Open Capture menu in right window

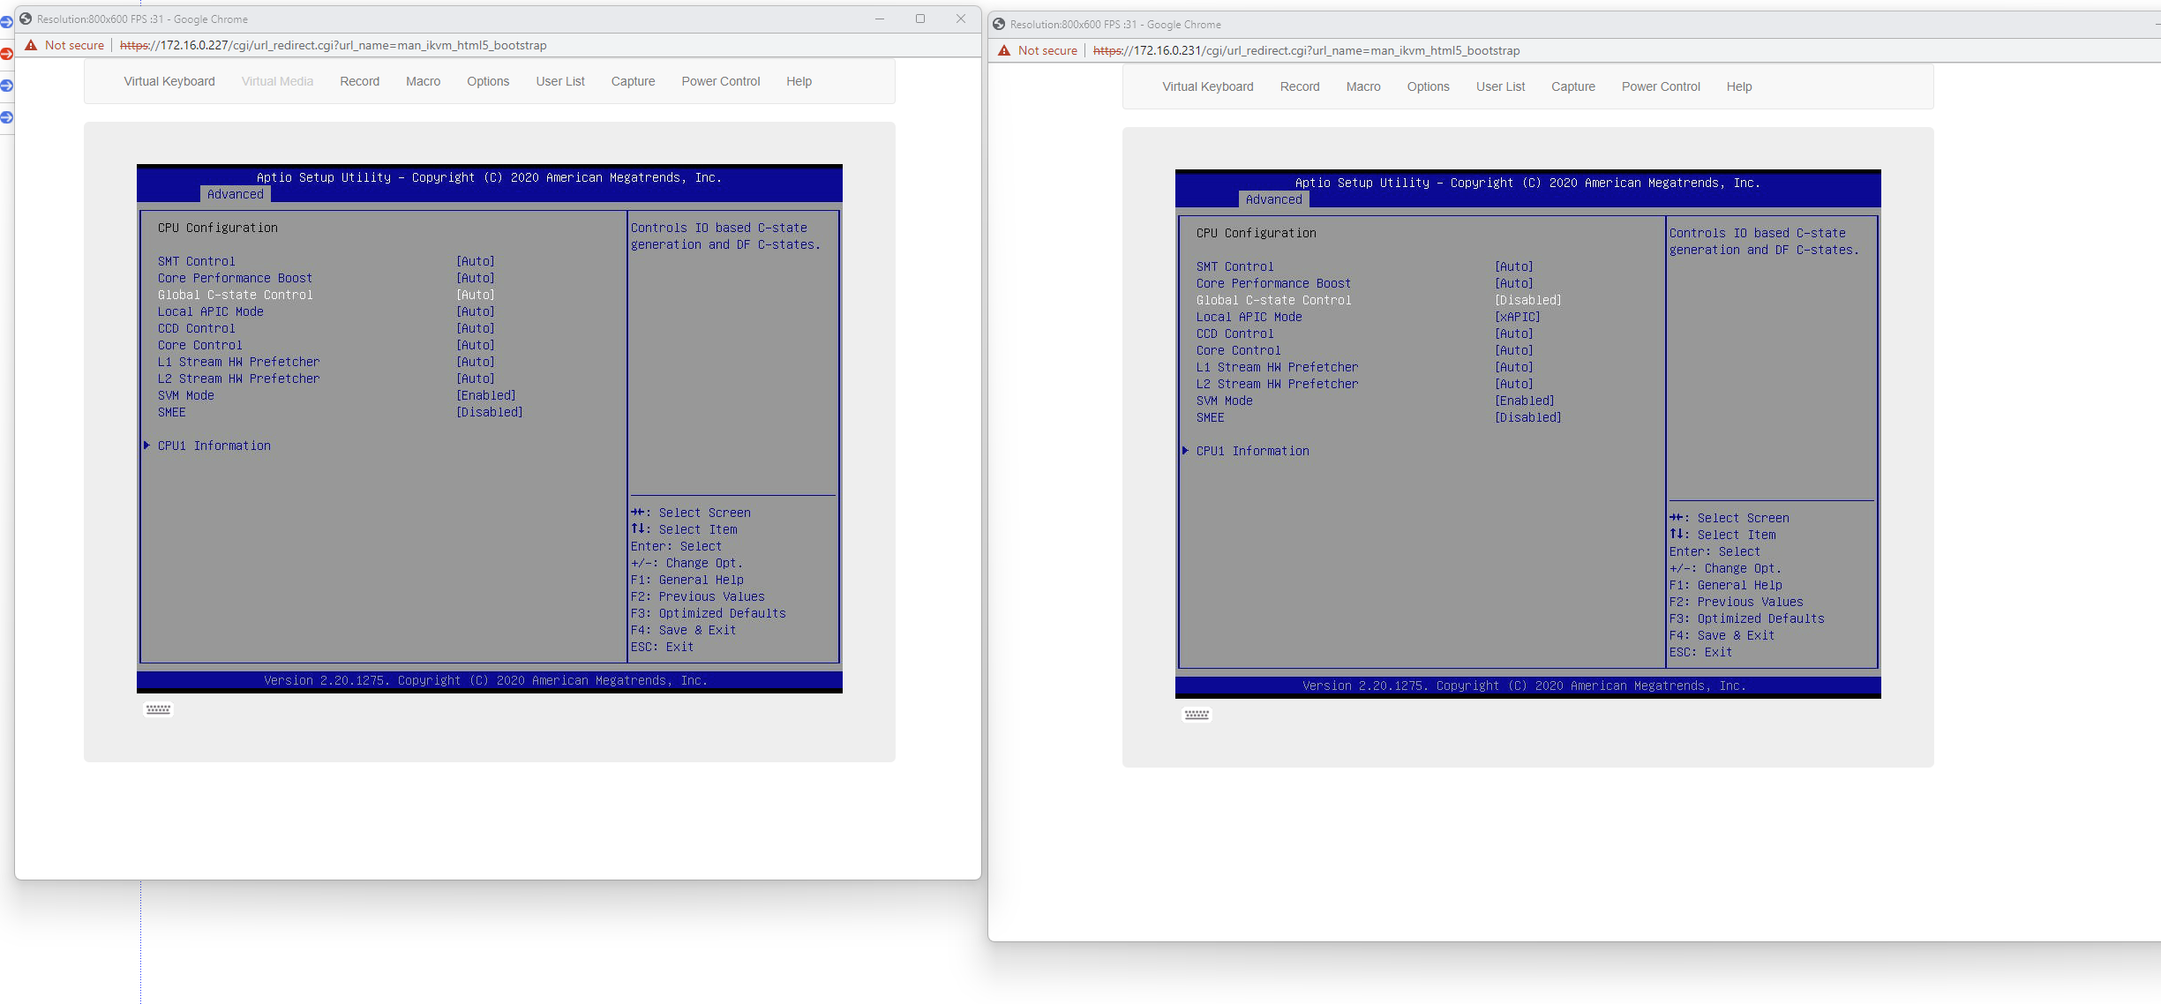(x=1573, y=86)
